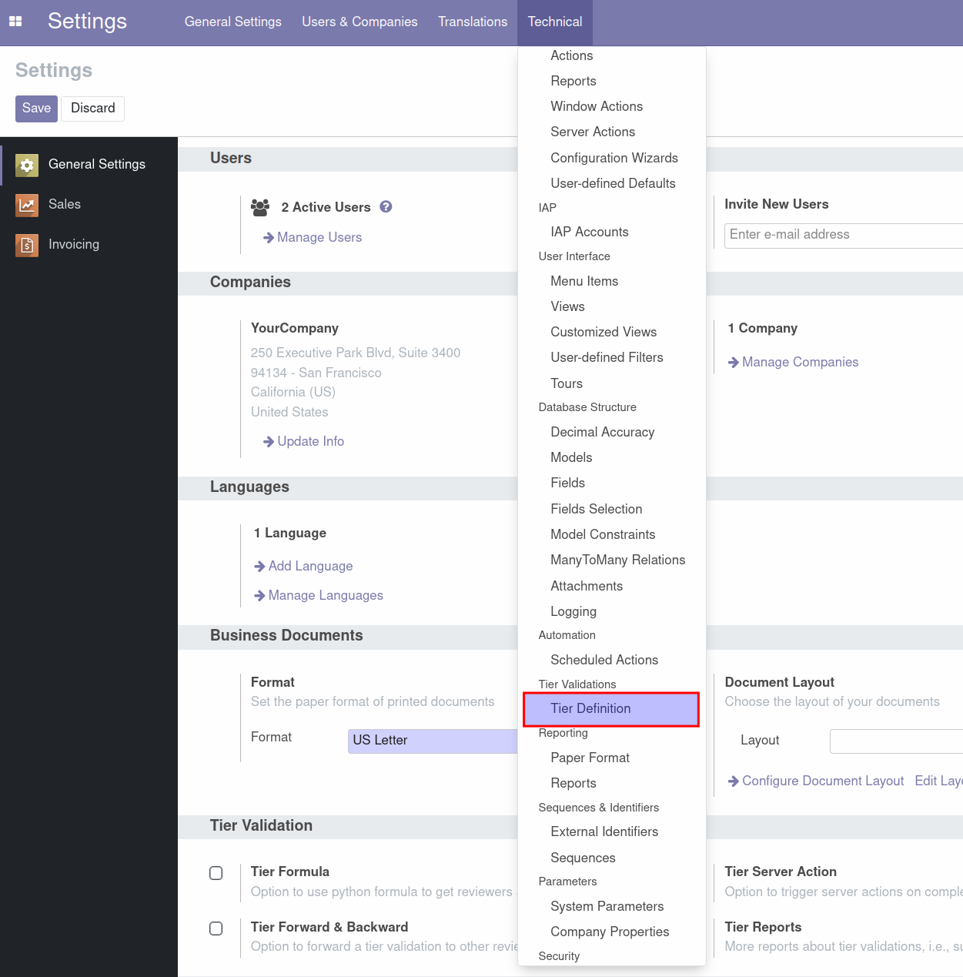The width and height of the screenshot is (963, 977).
Task: Click the Save button
Action: [x=36, y=109]
